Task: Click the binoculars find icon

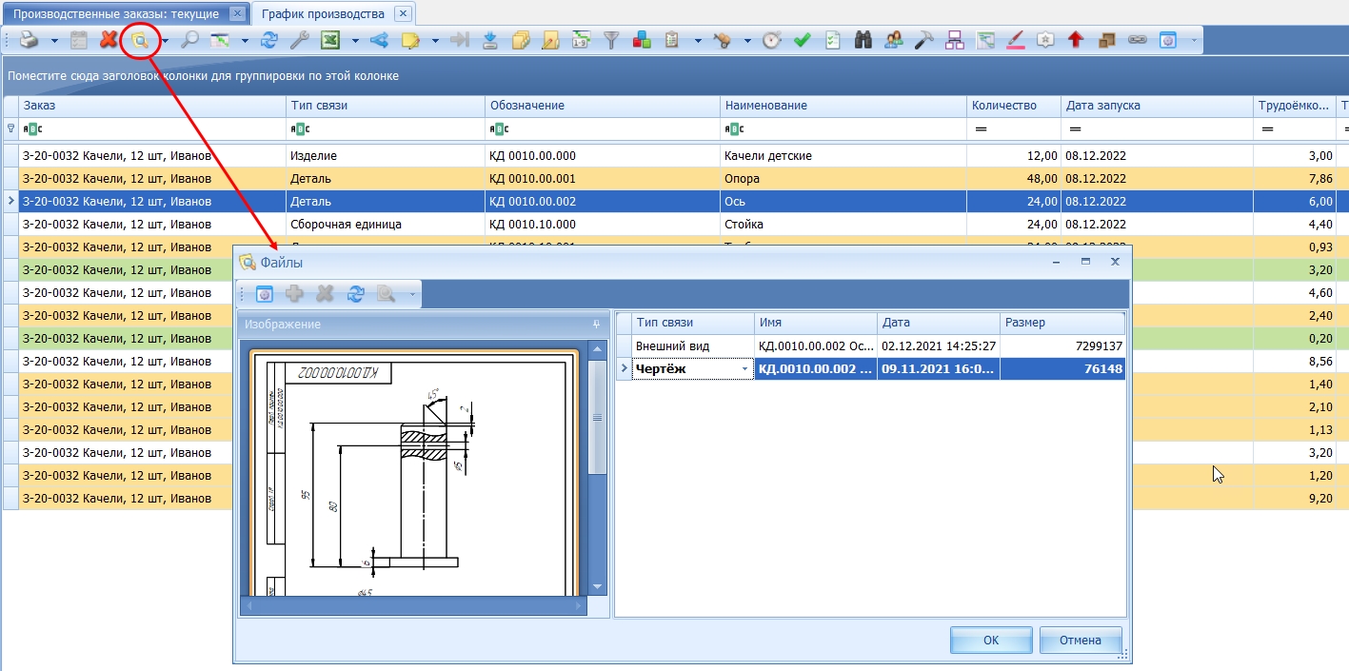Action: (x=863, y=40)
